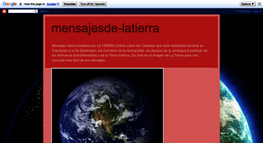
Task: Click the blog description text starting Mensajes Seleccionados
Action: 130,53
